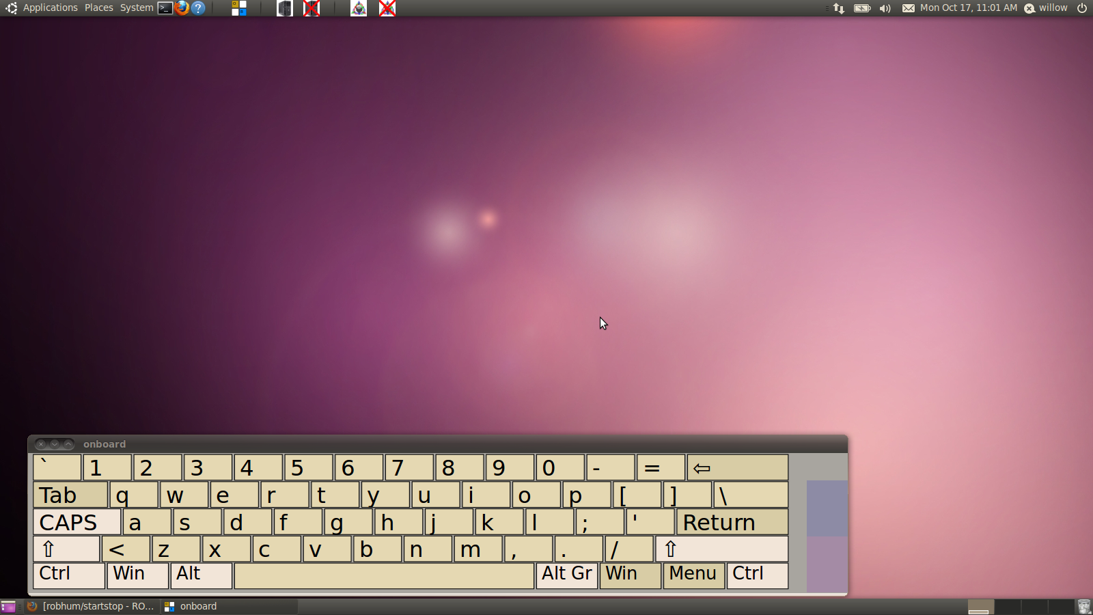Screen dimensions: 1093x615
Task: Open the mail envelope indicator
Action: (908, 8)
